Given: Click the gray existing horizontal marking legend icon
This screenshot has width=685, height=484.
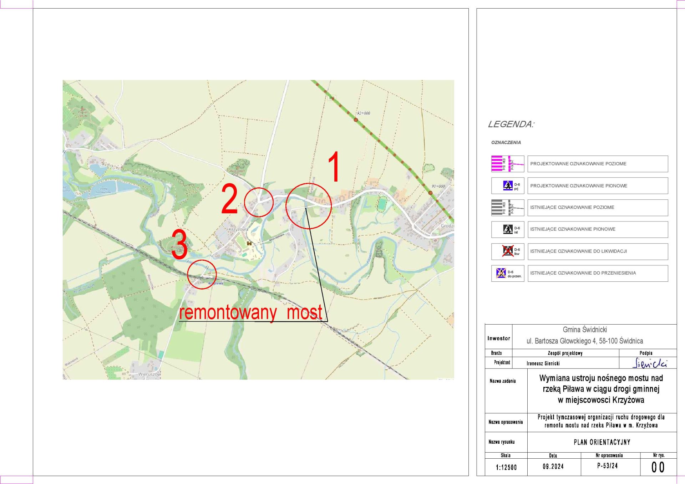Looking at the screenshot, I should [x=508, y=208].
